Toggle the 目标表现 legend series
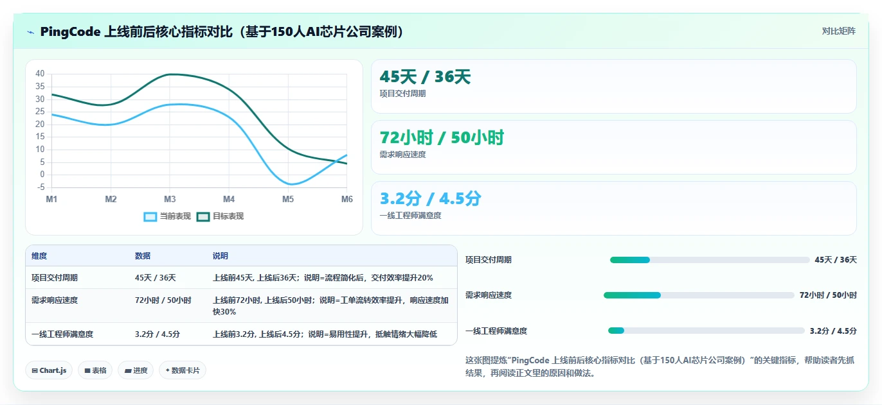The height and width of the screenshot is (405, 882). pyautogui.click(x=220, y=216)
